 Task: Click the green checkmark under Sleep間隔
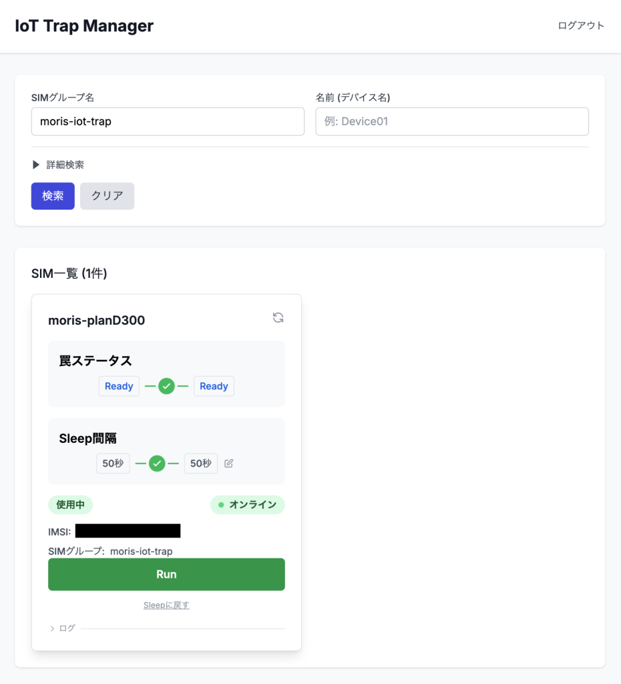157,464
